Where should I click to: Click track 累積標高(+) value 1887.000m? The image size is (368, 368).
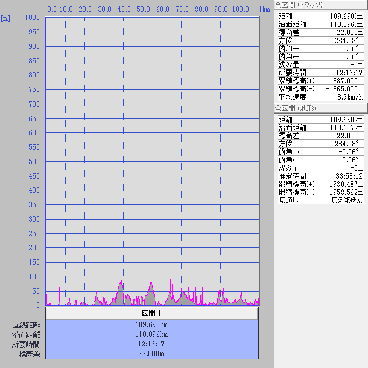(346, 81)
